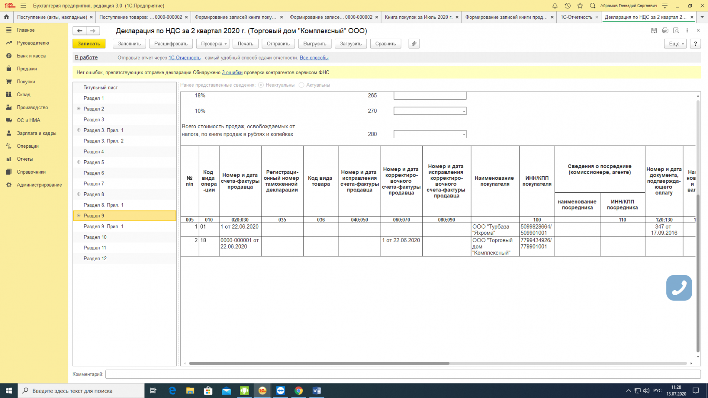The height and width of the screenshot is (398, 708).
Task: Open the Покупки section
Action: click(26, 82)
